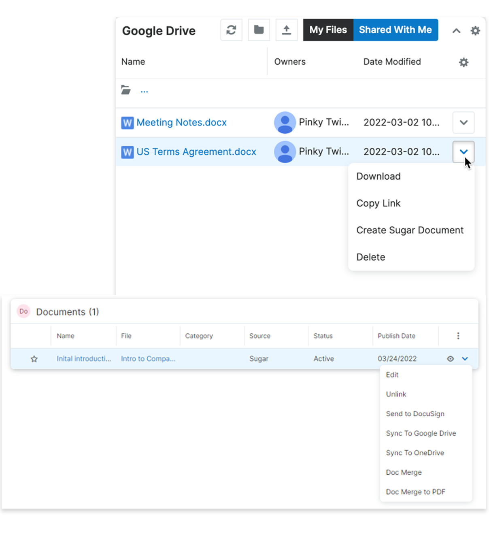
Task: Sort by the Date Modified column header
Action: point(392,62)
